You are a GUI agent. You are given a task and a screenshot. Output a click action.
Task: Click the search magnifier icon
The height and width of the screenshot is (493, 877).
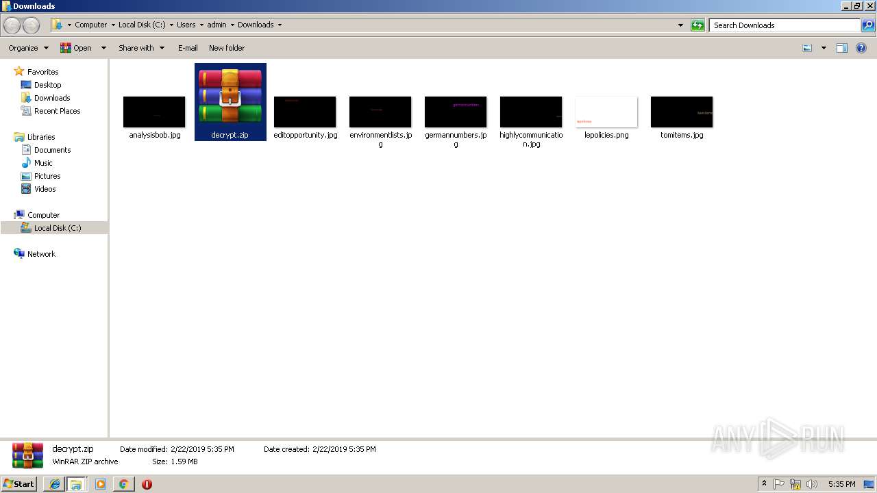(868, 25)
